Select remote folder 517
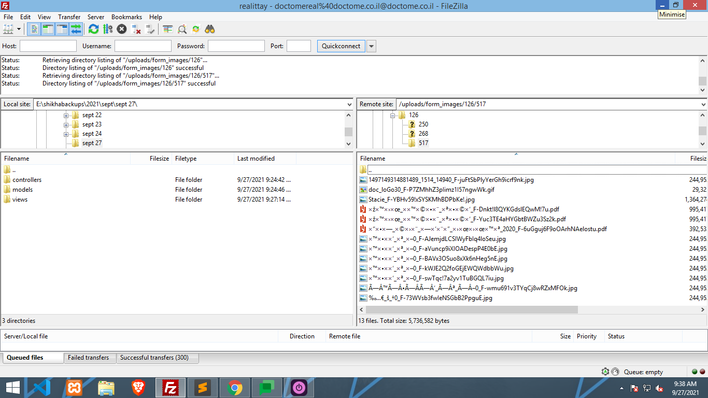Viewport: 708px width, 398px height. tap(423, 143)
